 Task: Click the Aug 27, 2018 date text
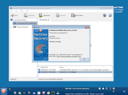[x=99, y=94]
